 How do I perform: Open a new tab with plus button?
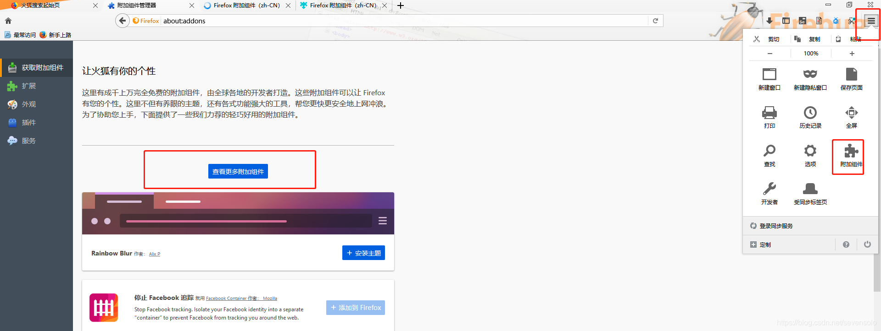[401, 5]
